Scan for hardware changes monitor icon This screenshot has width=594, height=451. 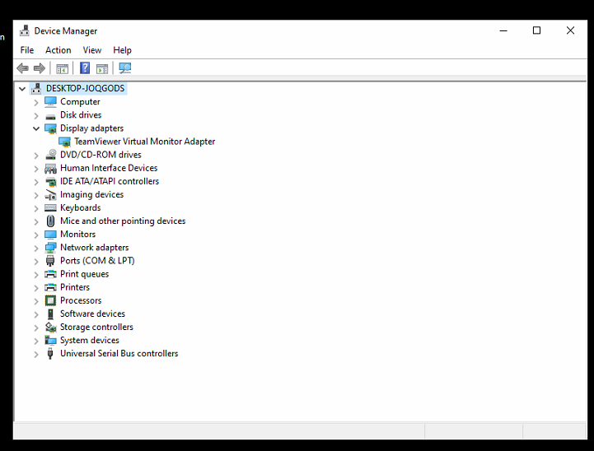click(125, 68)
